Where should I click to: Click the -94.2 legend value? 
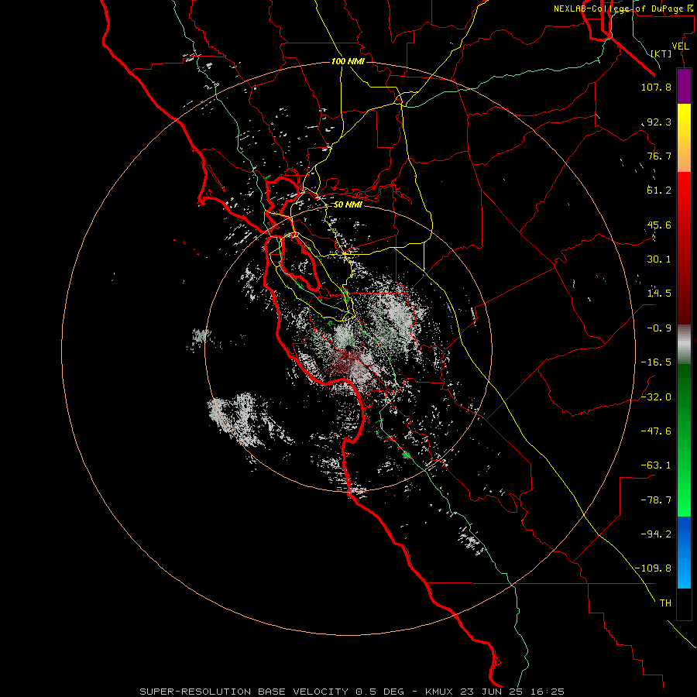[656, 534]
